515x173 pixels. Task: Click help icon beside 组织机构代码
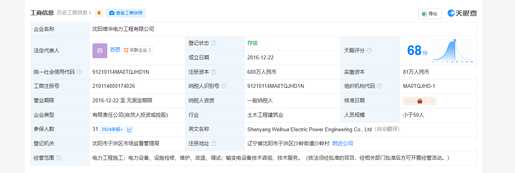pos(379,86)
